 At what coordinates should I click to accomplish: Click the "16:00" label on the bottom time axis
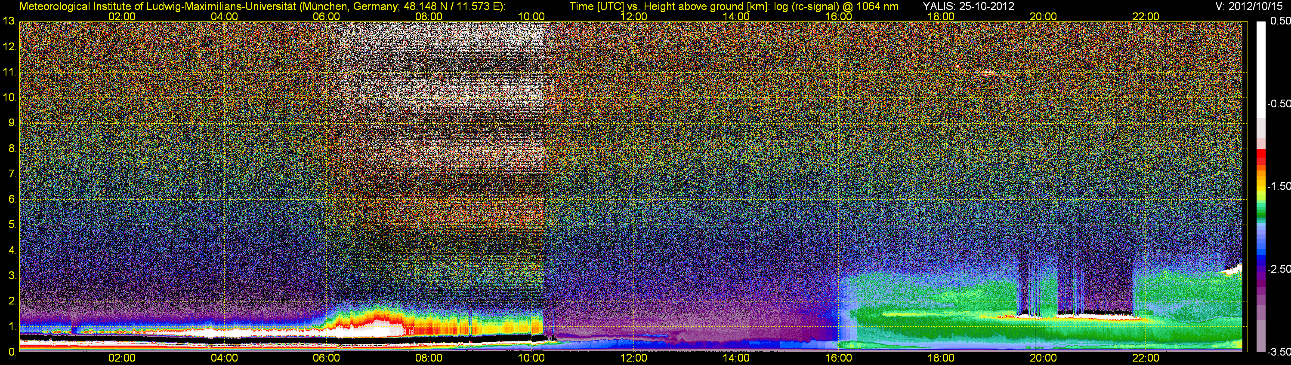point(838,358)
